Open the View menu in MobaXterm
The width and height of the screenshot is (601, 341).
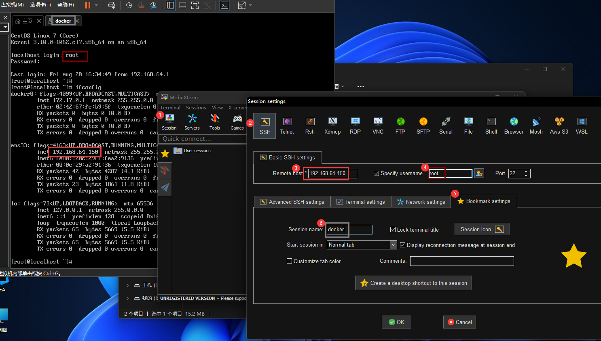(x=217, y=108)
